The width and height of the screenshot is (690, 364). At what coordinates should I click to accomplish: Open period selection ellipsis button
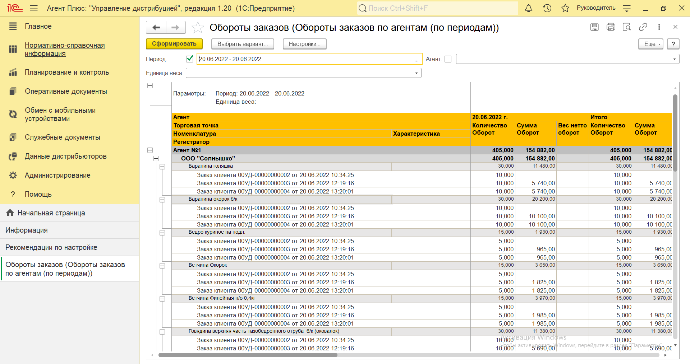(417, 59)
